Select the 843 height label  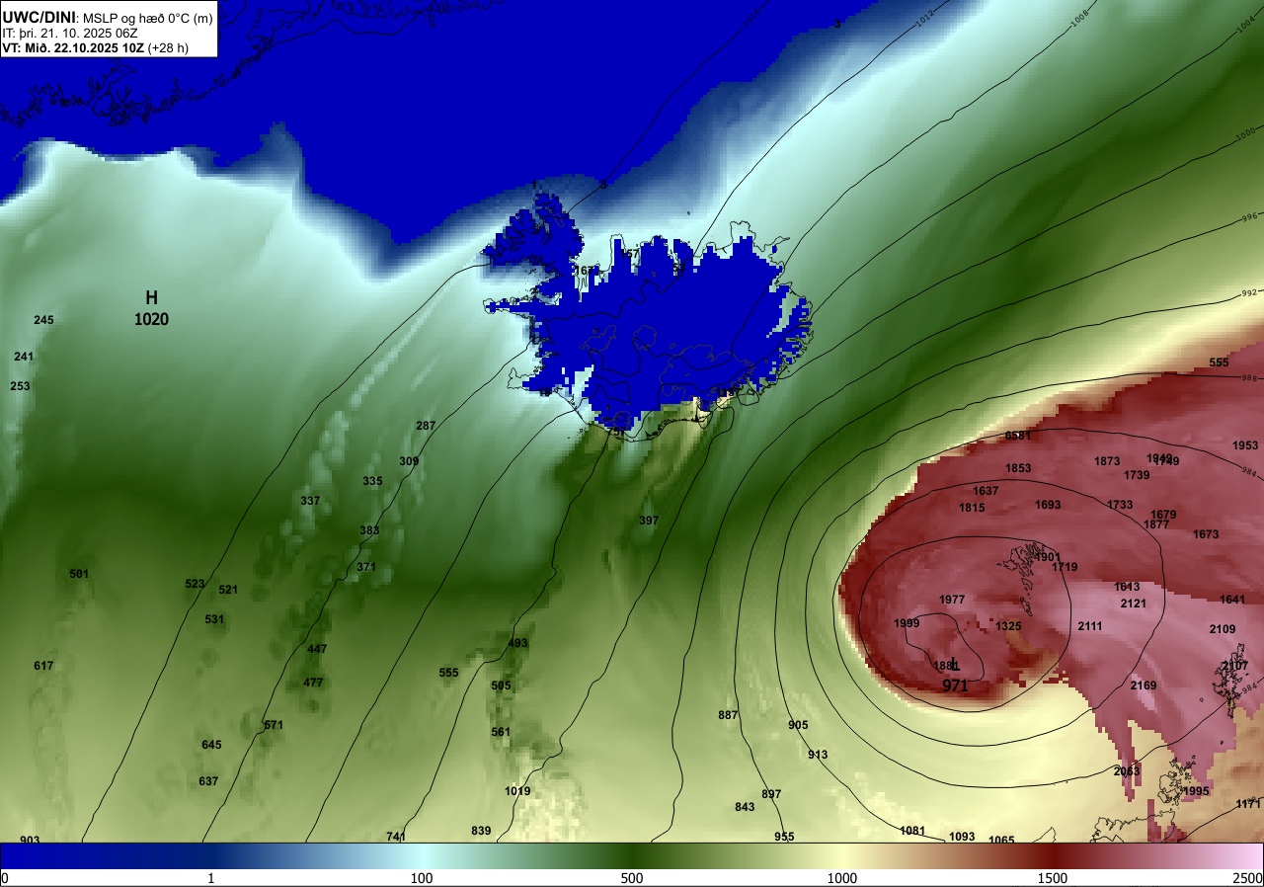point(745,807)
